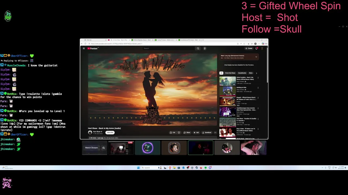348x195 pixels.
Task: Open Brave browser from taskbar
Action: (170, 168)
